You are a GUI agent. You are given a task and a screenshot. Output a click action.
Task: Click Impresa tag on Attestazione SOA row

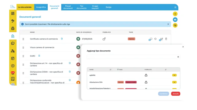coord(121,82)
